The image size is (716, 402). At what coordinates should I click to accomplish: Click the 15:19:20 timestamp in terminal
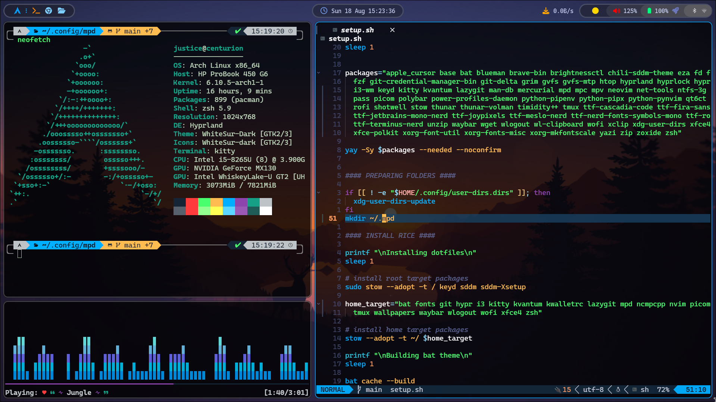tap(268, 31)
